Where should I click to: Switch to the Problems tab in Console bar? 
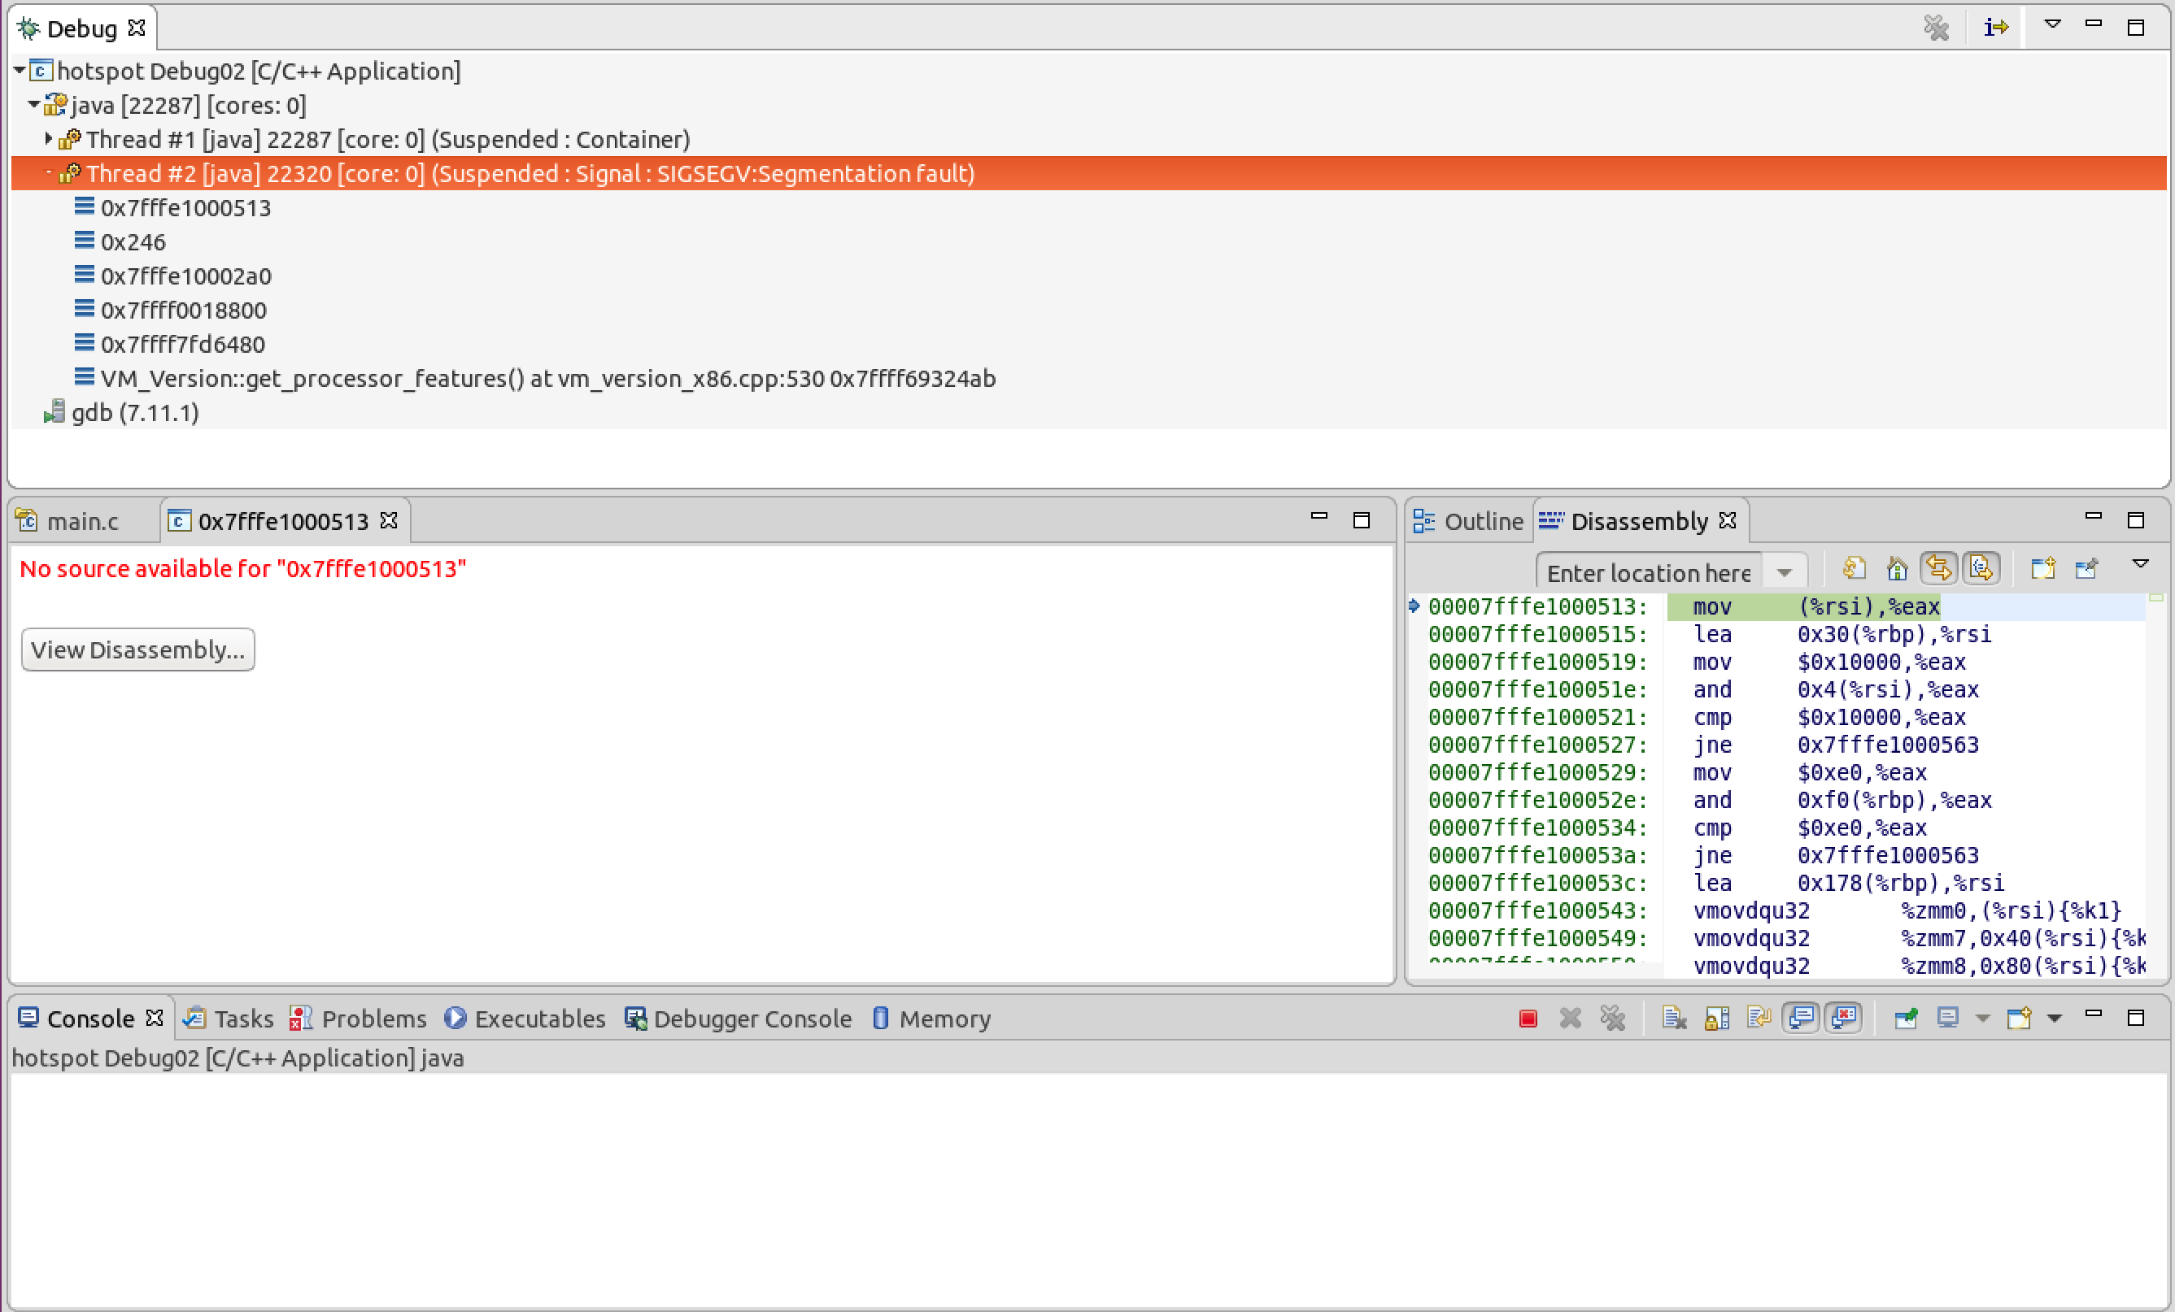tap(371, 1017)
